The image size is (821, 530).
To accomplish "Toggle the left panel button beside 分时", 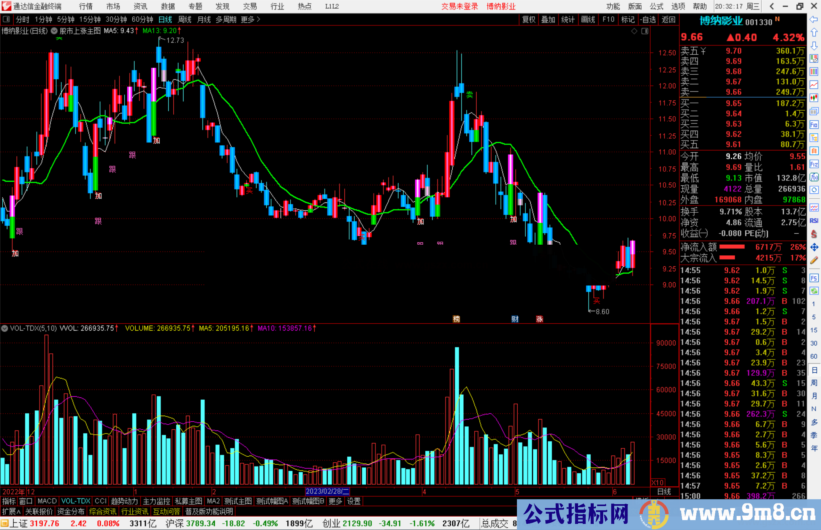I will pos(6,19).
